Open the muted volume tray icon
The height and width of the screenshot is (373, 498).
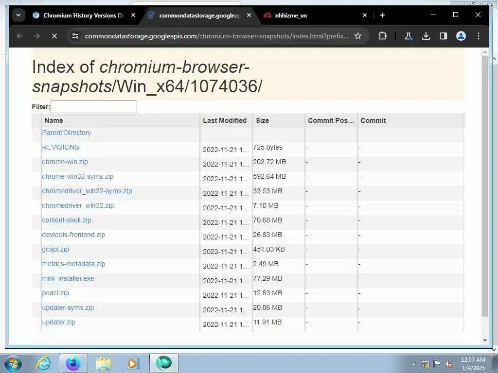point(449,364)
